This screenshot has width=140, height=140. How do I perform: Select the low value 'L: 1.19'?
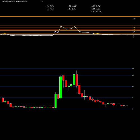[73, 9]
